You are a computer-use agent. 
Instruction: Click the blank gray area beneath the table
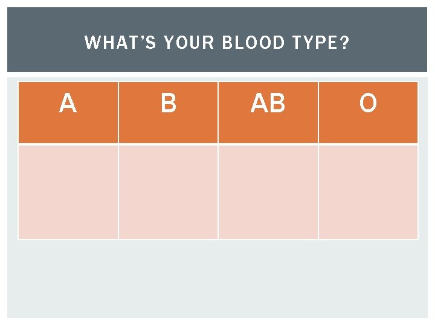coord(217,278)
